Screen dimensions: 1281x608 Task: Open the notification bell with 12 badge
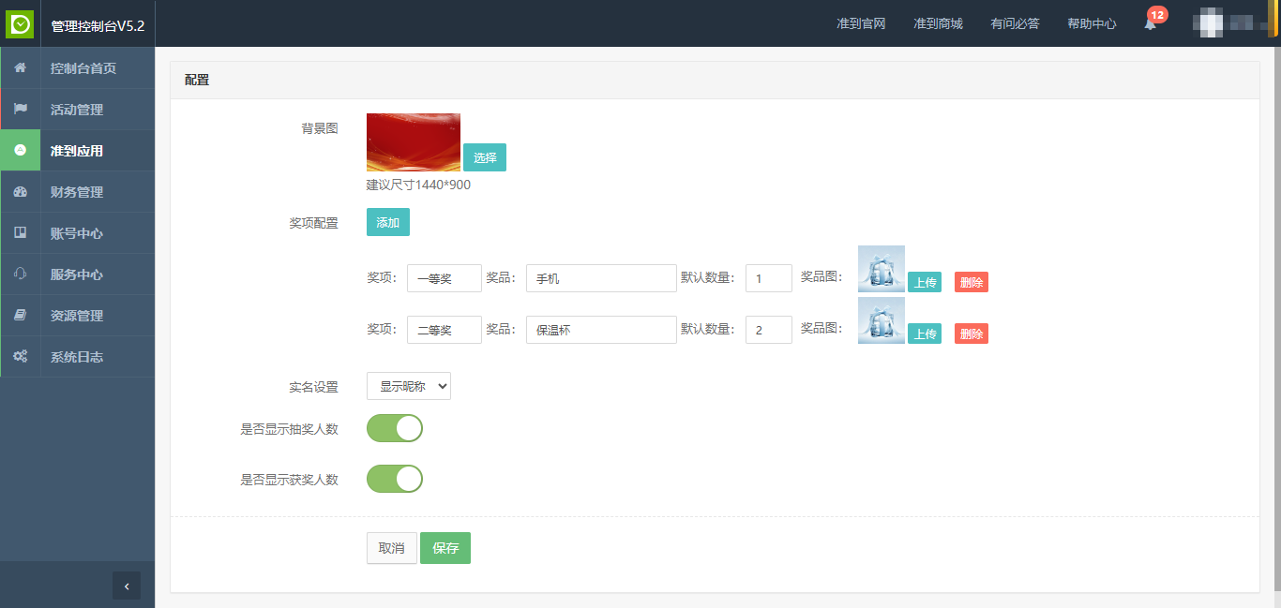pyautogui.click(x=1150, y=23)
